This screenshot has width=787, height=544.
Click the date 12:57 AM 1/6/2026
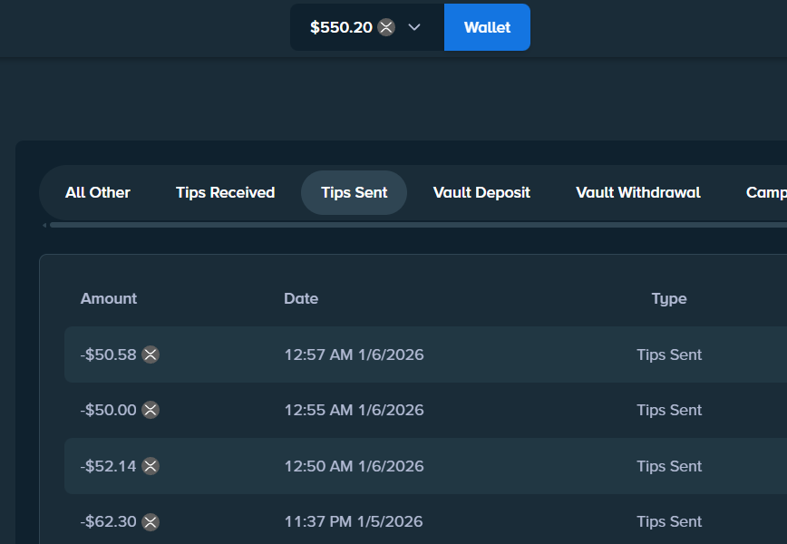[354, 355]
